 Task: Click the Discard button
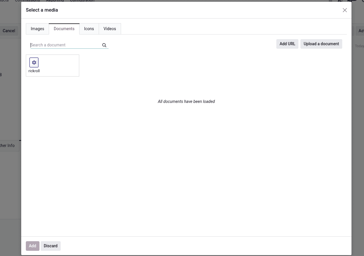[x=51, y=246]
